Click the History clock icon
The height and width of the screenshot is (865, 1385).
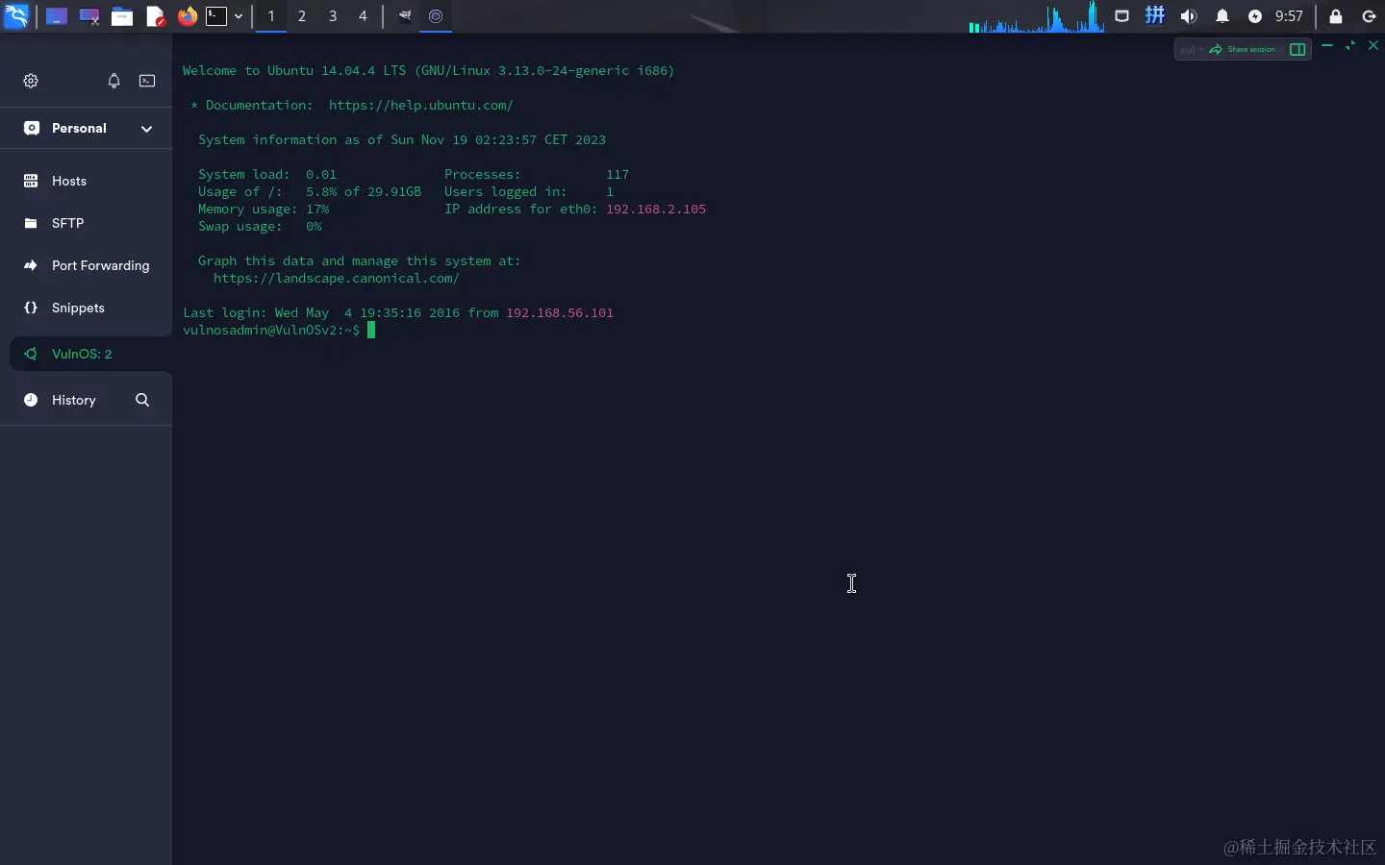coord(31,400)
